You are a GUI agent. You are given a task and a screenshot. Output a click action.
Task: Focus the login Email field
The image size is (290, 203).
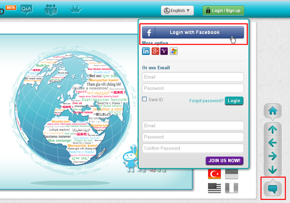(x=193, y=77)
